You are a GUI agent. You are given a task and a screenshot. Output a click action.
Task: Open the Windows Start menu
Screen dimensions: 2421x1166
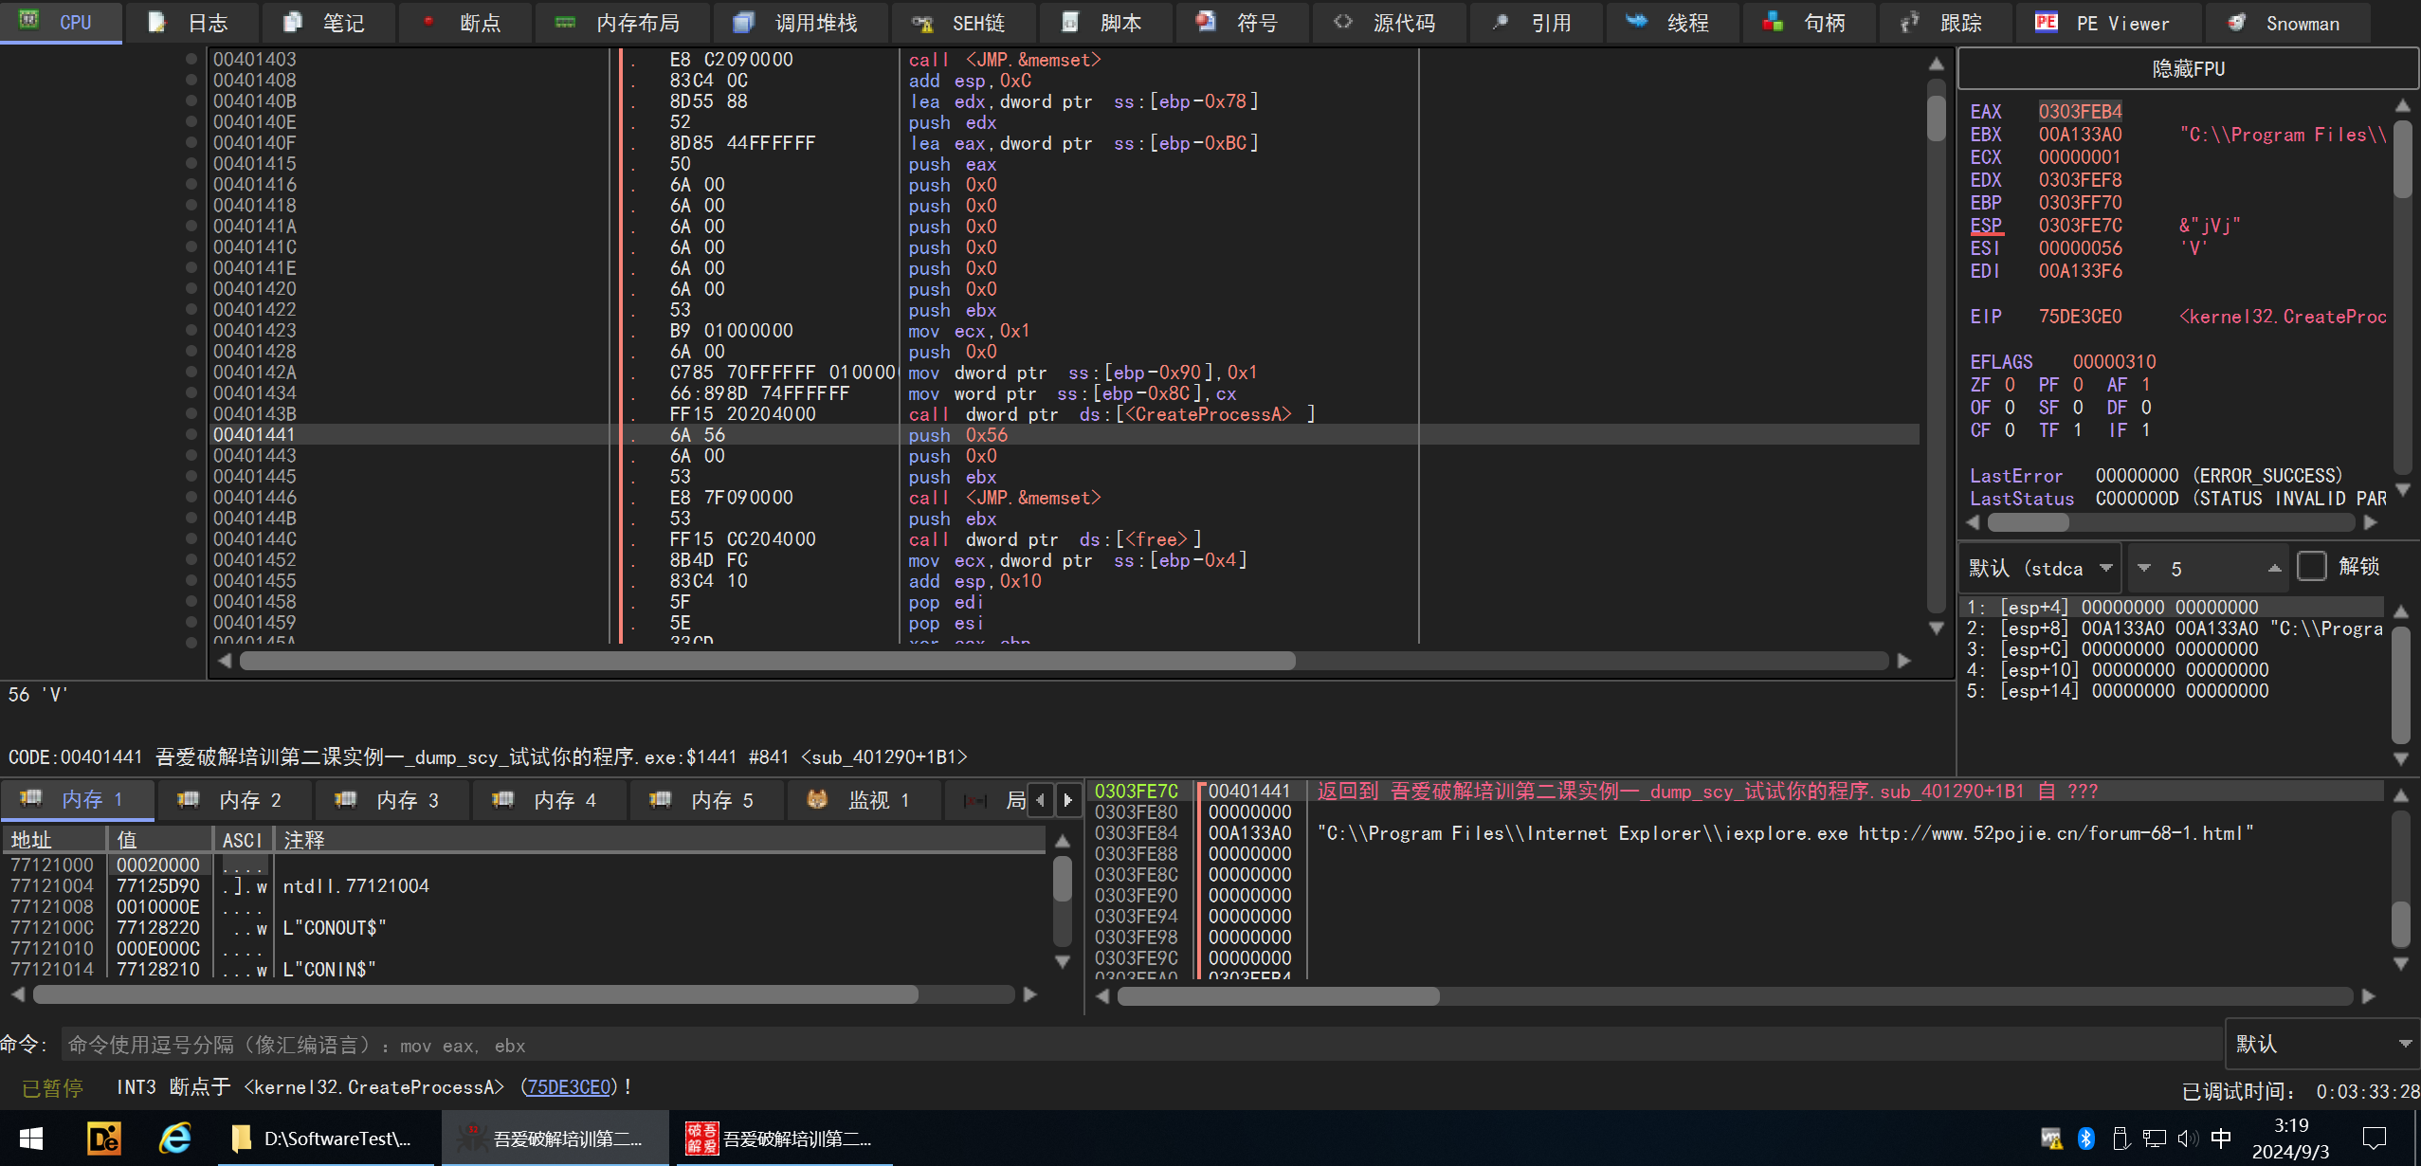coord(31,1139)
